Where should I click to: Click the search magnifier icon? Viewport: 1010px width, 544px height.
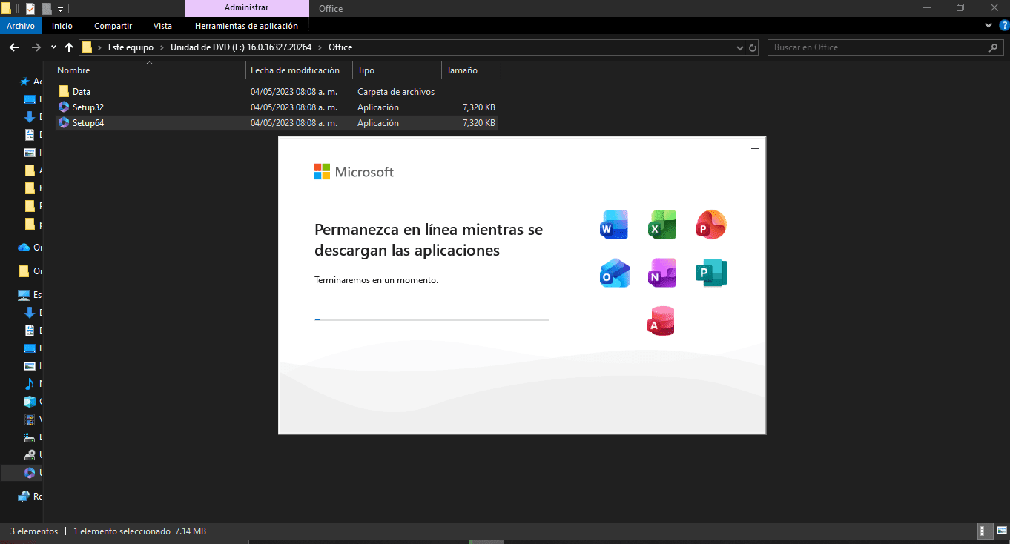[994, 47]
